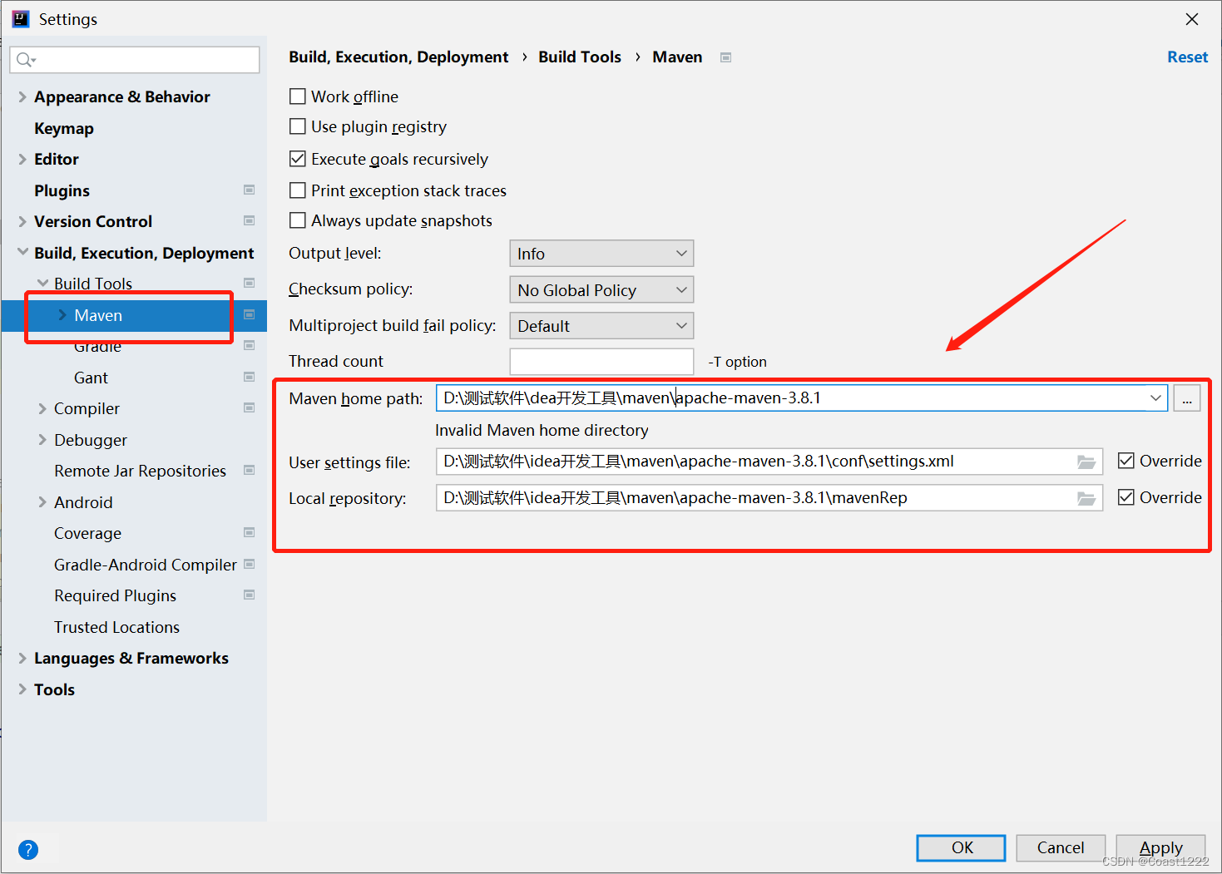Close the Settings dialog
This screenshot has width=1222, height=874.
1192,19
